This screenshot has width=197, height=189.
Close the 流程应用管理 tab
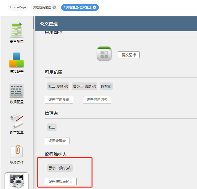click(x=54, y=7)
